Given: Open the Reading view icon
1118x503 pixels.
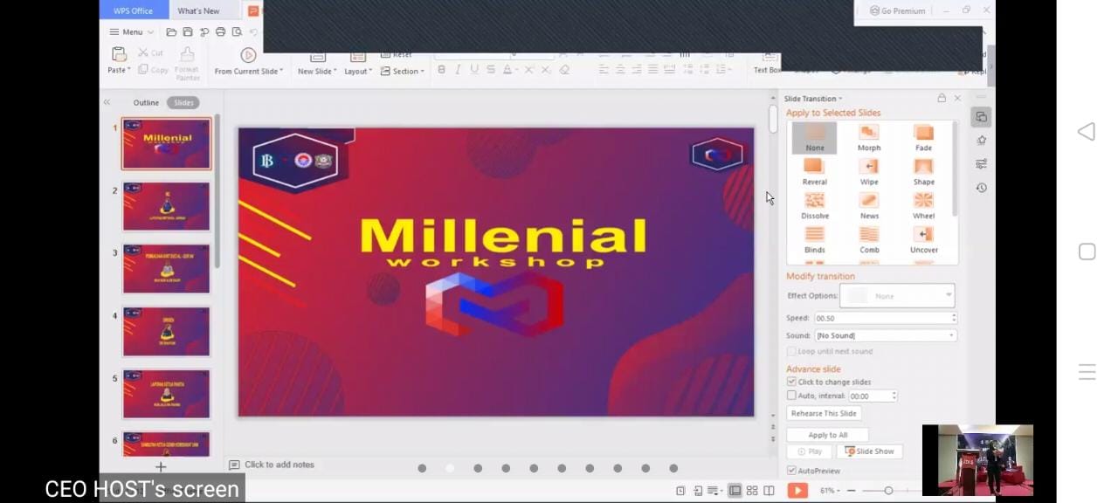Looking at the screenshot, I should click(x=768, y=490).
